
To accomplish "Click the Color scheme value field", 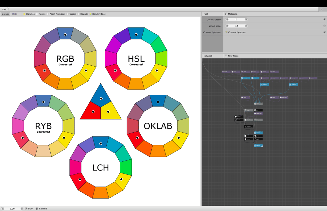I will (236, 19).
